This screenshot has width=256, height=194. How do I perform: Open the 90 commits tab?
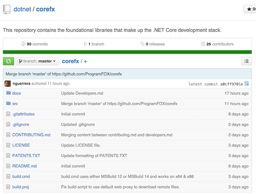click(34, 44)
